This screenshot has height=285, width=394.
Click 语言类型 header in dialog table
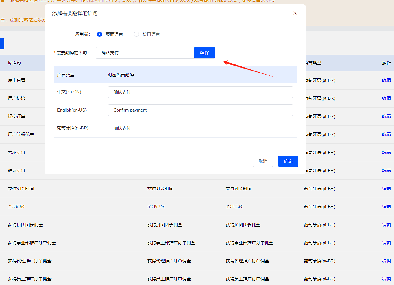[66, 75]
